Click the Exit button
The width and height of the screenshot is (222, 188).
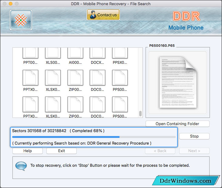[x=62, y=151]
